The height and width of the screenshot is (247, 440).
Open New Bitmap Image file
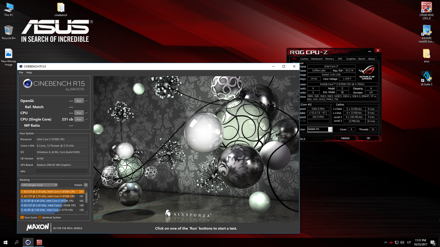pos(9,57)
